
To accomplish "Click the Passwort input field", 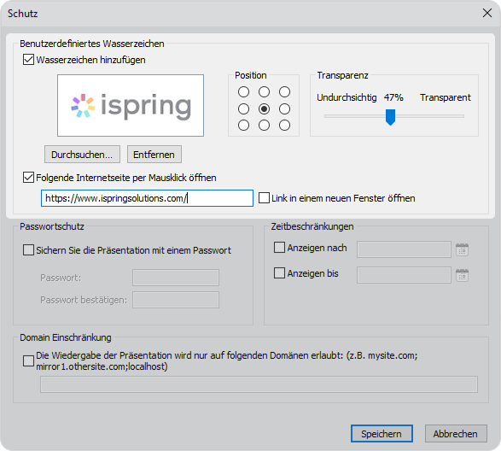I will coord(176,278).
